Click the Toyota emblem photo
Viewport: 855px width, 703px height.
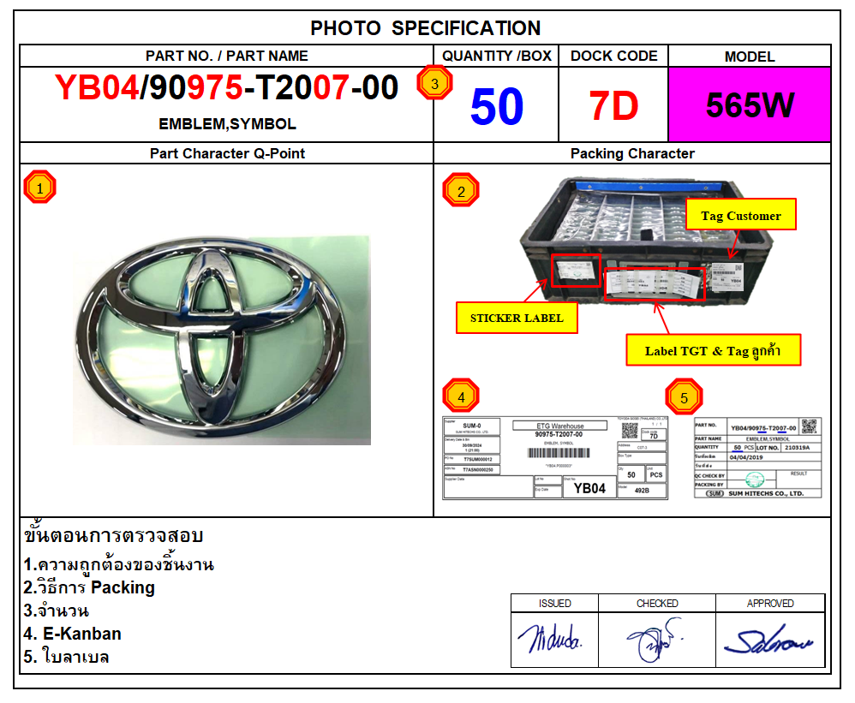coord(222,339)
